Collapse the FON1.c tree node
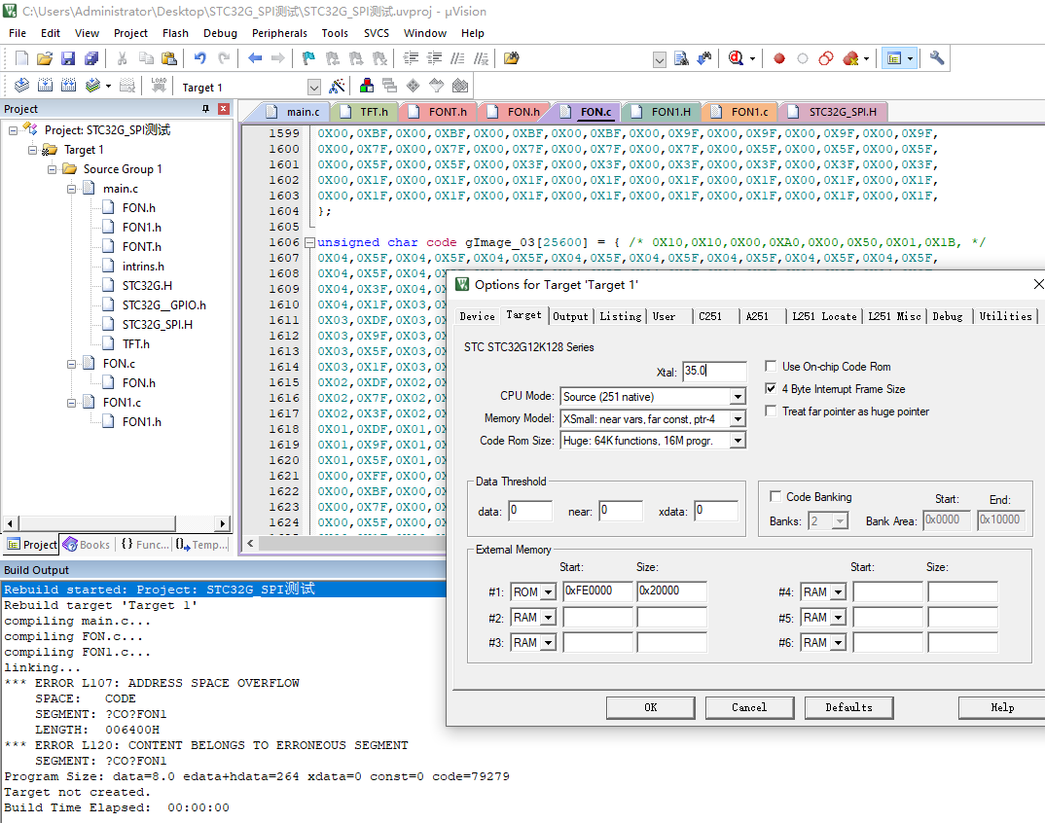 (71, 403)
